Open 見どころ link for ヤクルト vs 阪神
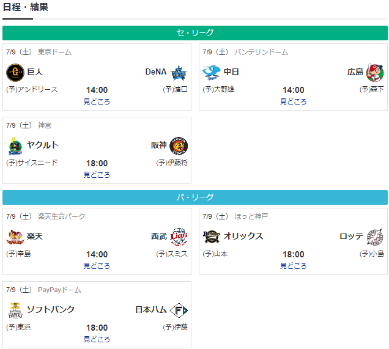This screenshot has width=389, height=349. pos(97,175)
